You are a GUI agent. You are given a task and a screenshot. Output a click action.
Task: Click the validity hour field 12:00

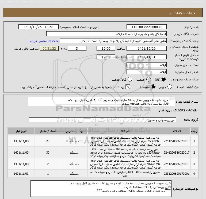click(x=106, y=57)
